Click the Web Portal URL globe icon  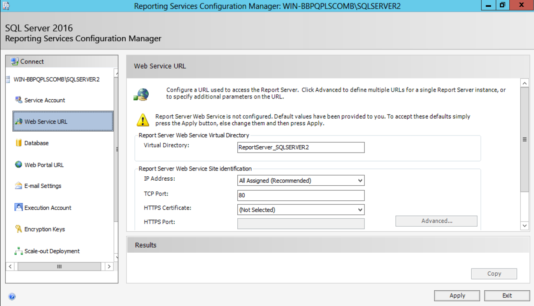(19, 165)
